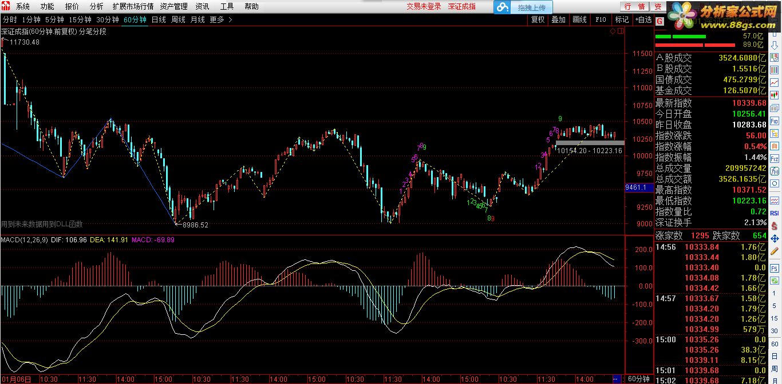Switch to the line chart sidebar icon
This screenshot has height=384, width=782.
click(x=774, y=82)
